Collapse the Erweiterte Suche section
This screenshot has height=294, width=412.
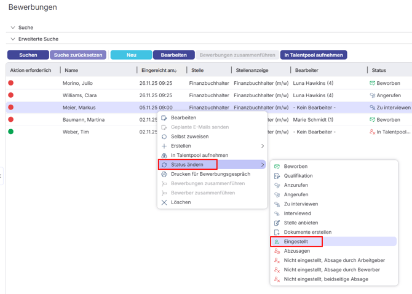(x=13, y=39)
